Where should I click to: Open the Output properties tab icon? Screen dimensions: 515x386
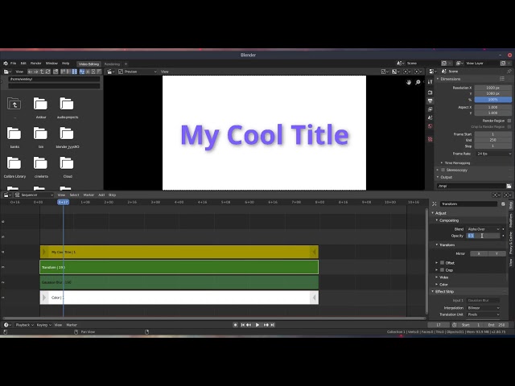430,101
